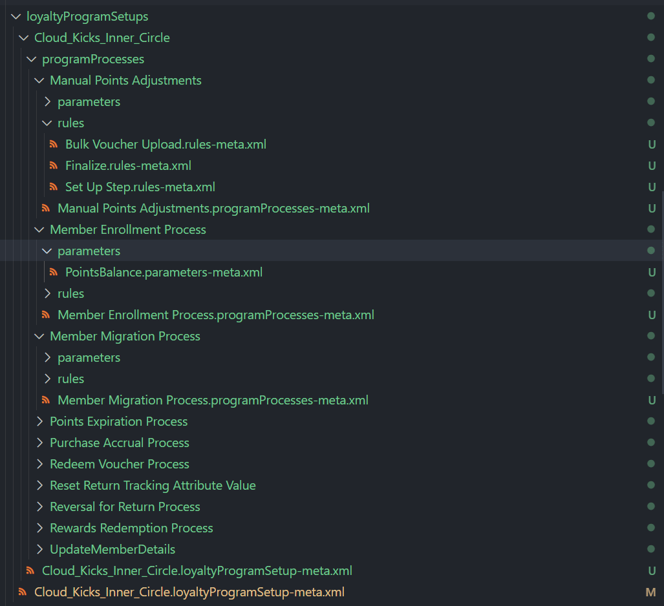This screenshot has width=664, height=606.
Task: Click the U badge next to Finalize.rules-meta.xml
Action: pos(652,165)
